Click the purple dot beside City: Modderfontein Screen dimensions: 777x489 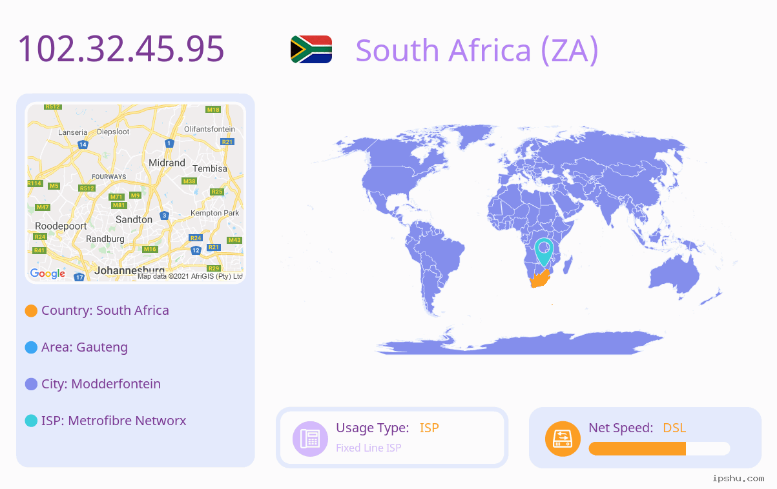click(31, 384)
